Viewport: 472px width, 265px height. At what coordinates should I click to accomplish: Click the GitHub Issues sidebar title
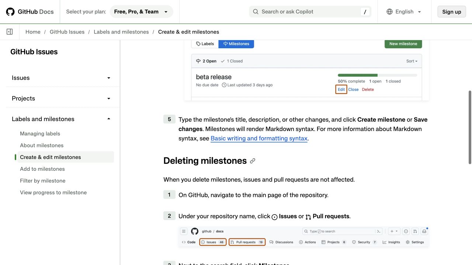[x=34, y=52]
